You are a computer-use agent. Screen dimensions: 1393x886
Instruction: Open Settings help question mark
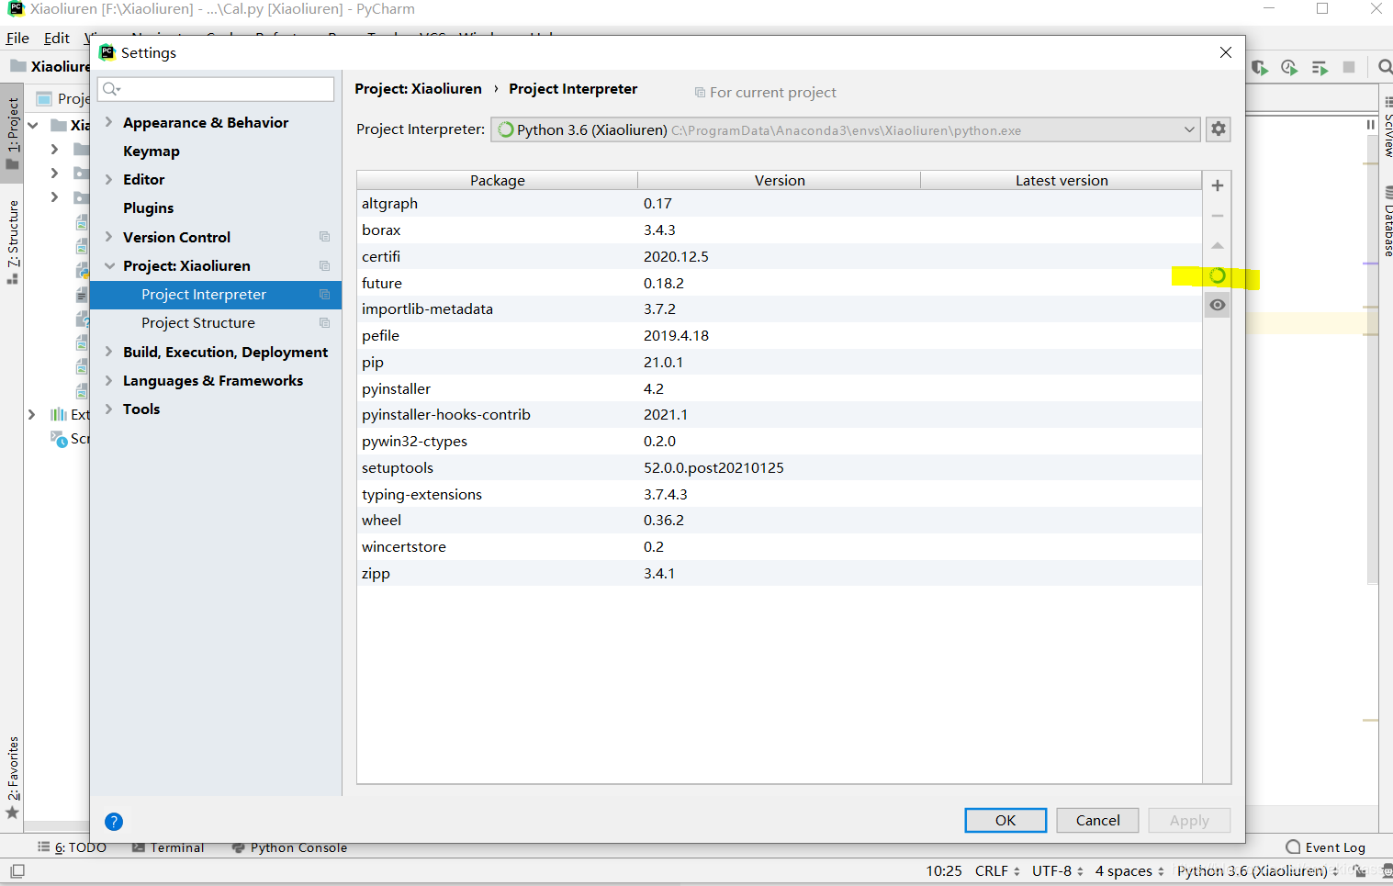click(x=114, y=822)
